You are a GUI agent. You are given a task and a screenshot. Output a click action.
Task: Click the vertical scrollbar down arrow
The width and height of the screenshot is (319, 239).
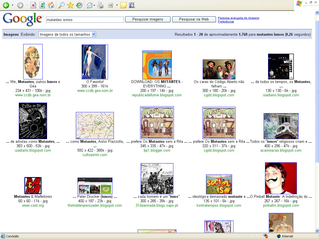317,231
